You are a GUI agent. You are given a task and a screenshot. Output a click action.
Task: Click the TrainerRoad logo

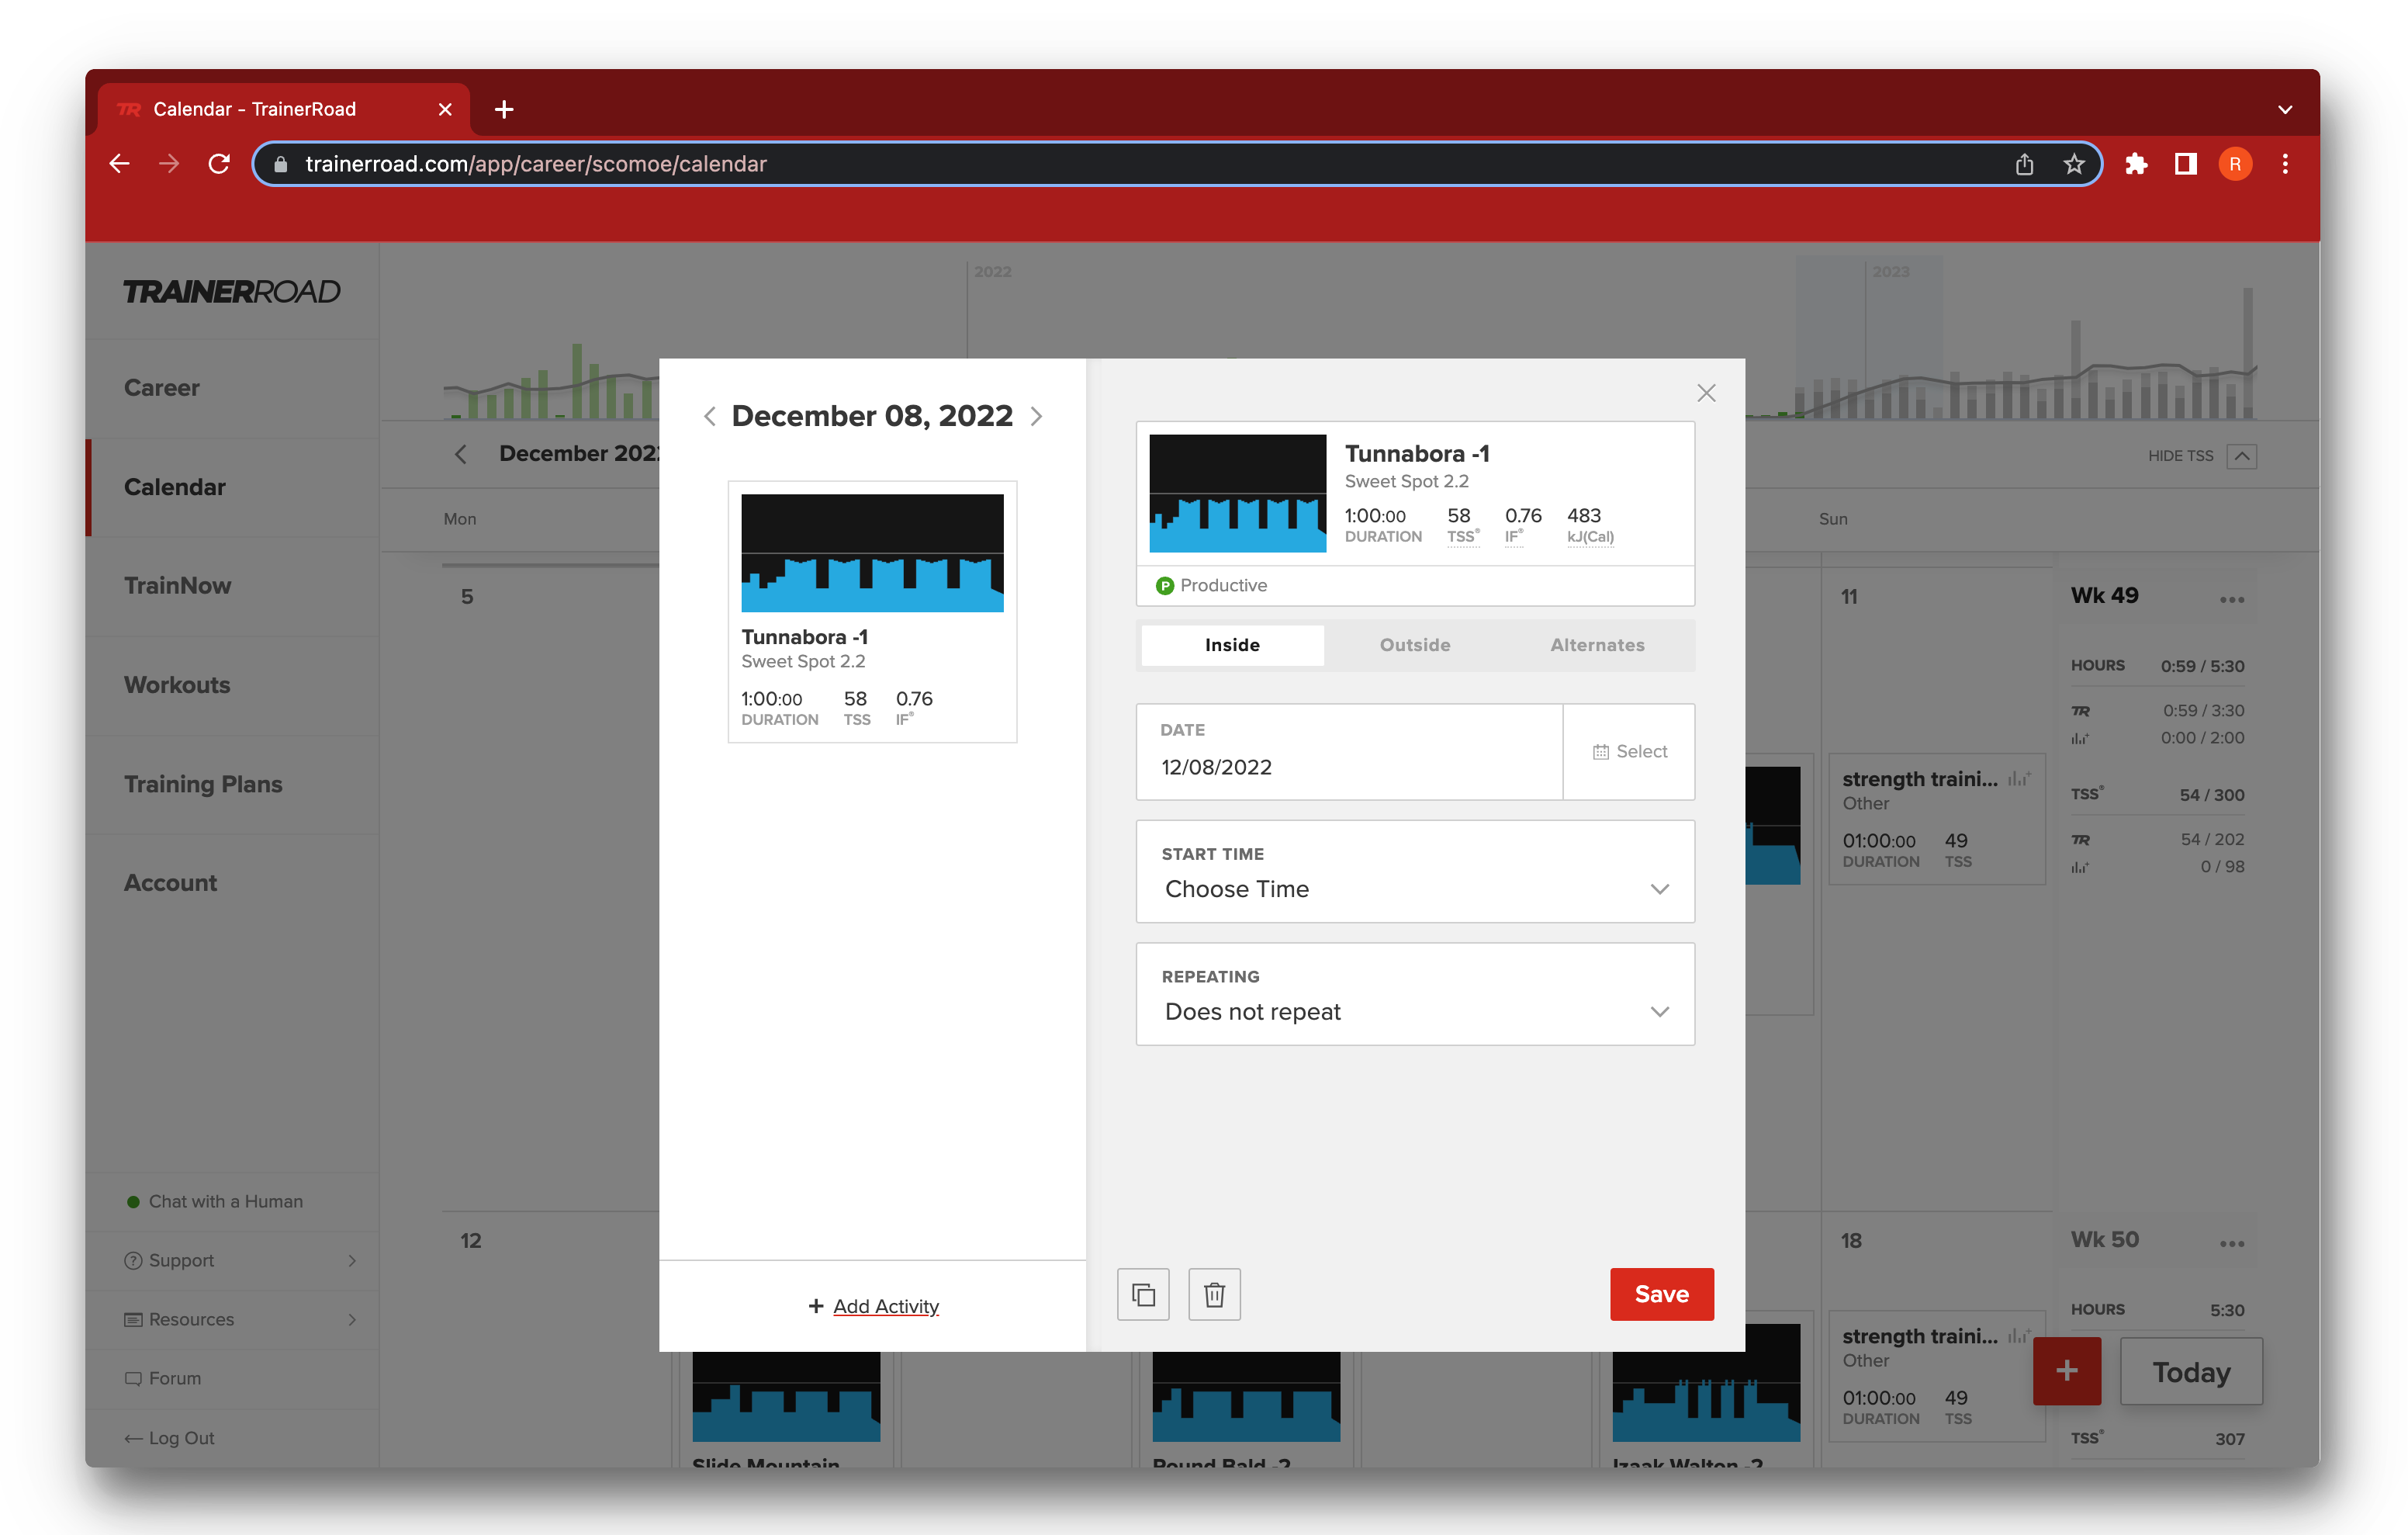click(232, 291)
